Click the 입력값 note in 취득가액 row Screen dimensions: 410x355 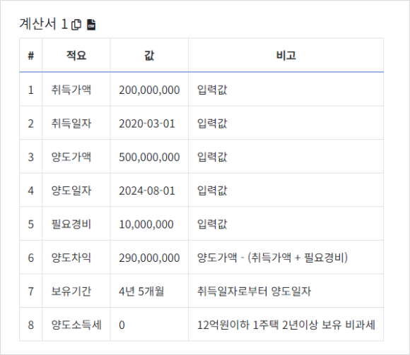[212, 90]
